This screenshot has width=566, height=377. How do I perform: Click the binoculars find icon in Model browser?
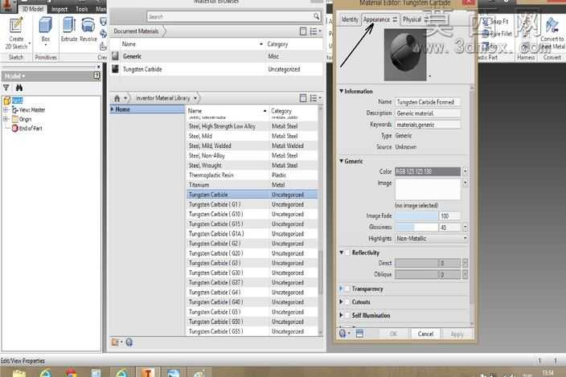click(x=18, y=88)
